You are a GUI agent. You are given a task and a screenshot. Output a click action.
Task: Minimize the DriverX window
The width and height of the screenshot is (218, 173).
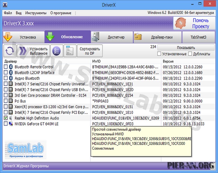(192, 4)
